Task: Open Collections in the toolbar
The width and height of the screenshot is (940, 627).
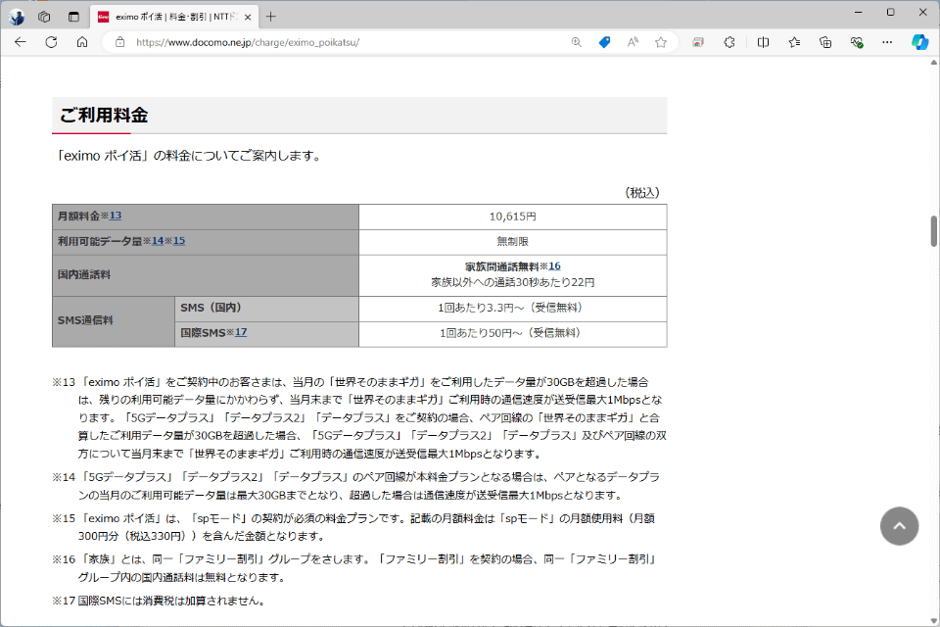Action: tap(825, 42)
